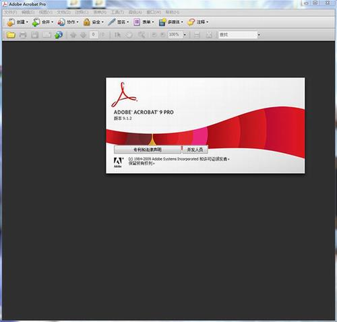Go to previous page arrow icon

[73, 35]
